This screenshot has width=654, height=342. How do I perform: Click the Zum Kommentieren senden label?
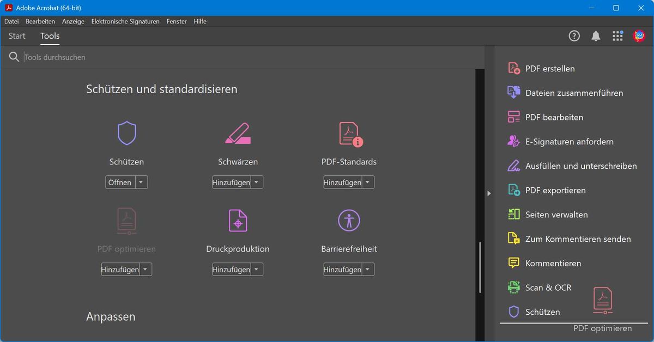(578, 239)
